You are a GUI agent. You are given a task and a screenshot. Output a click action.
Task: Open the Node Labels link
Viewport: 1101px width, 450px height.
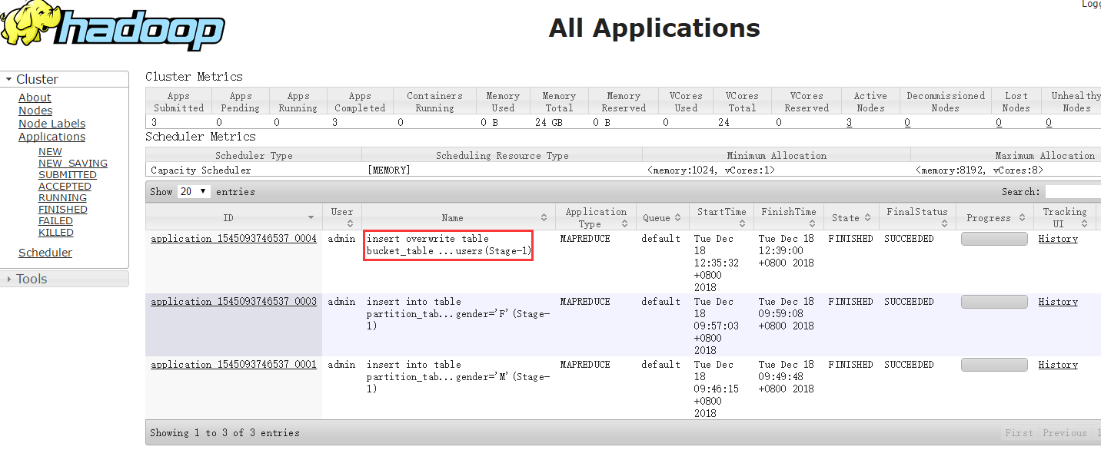(52, 124)
